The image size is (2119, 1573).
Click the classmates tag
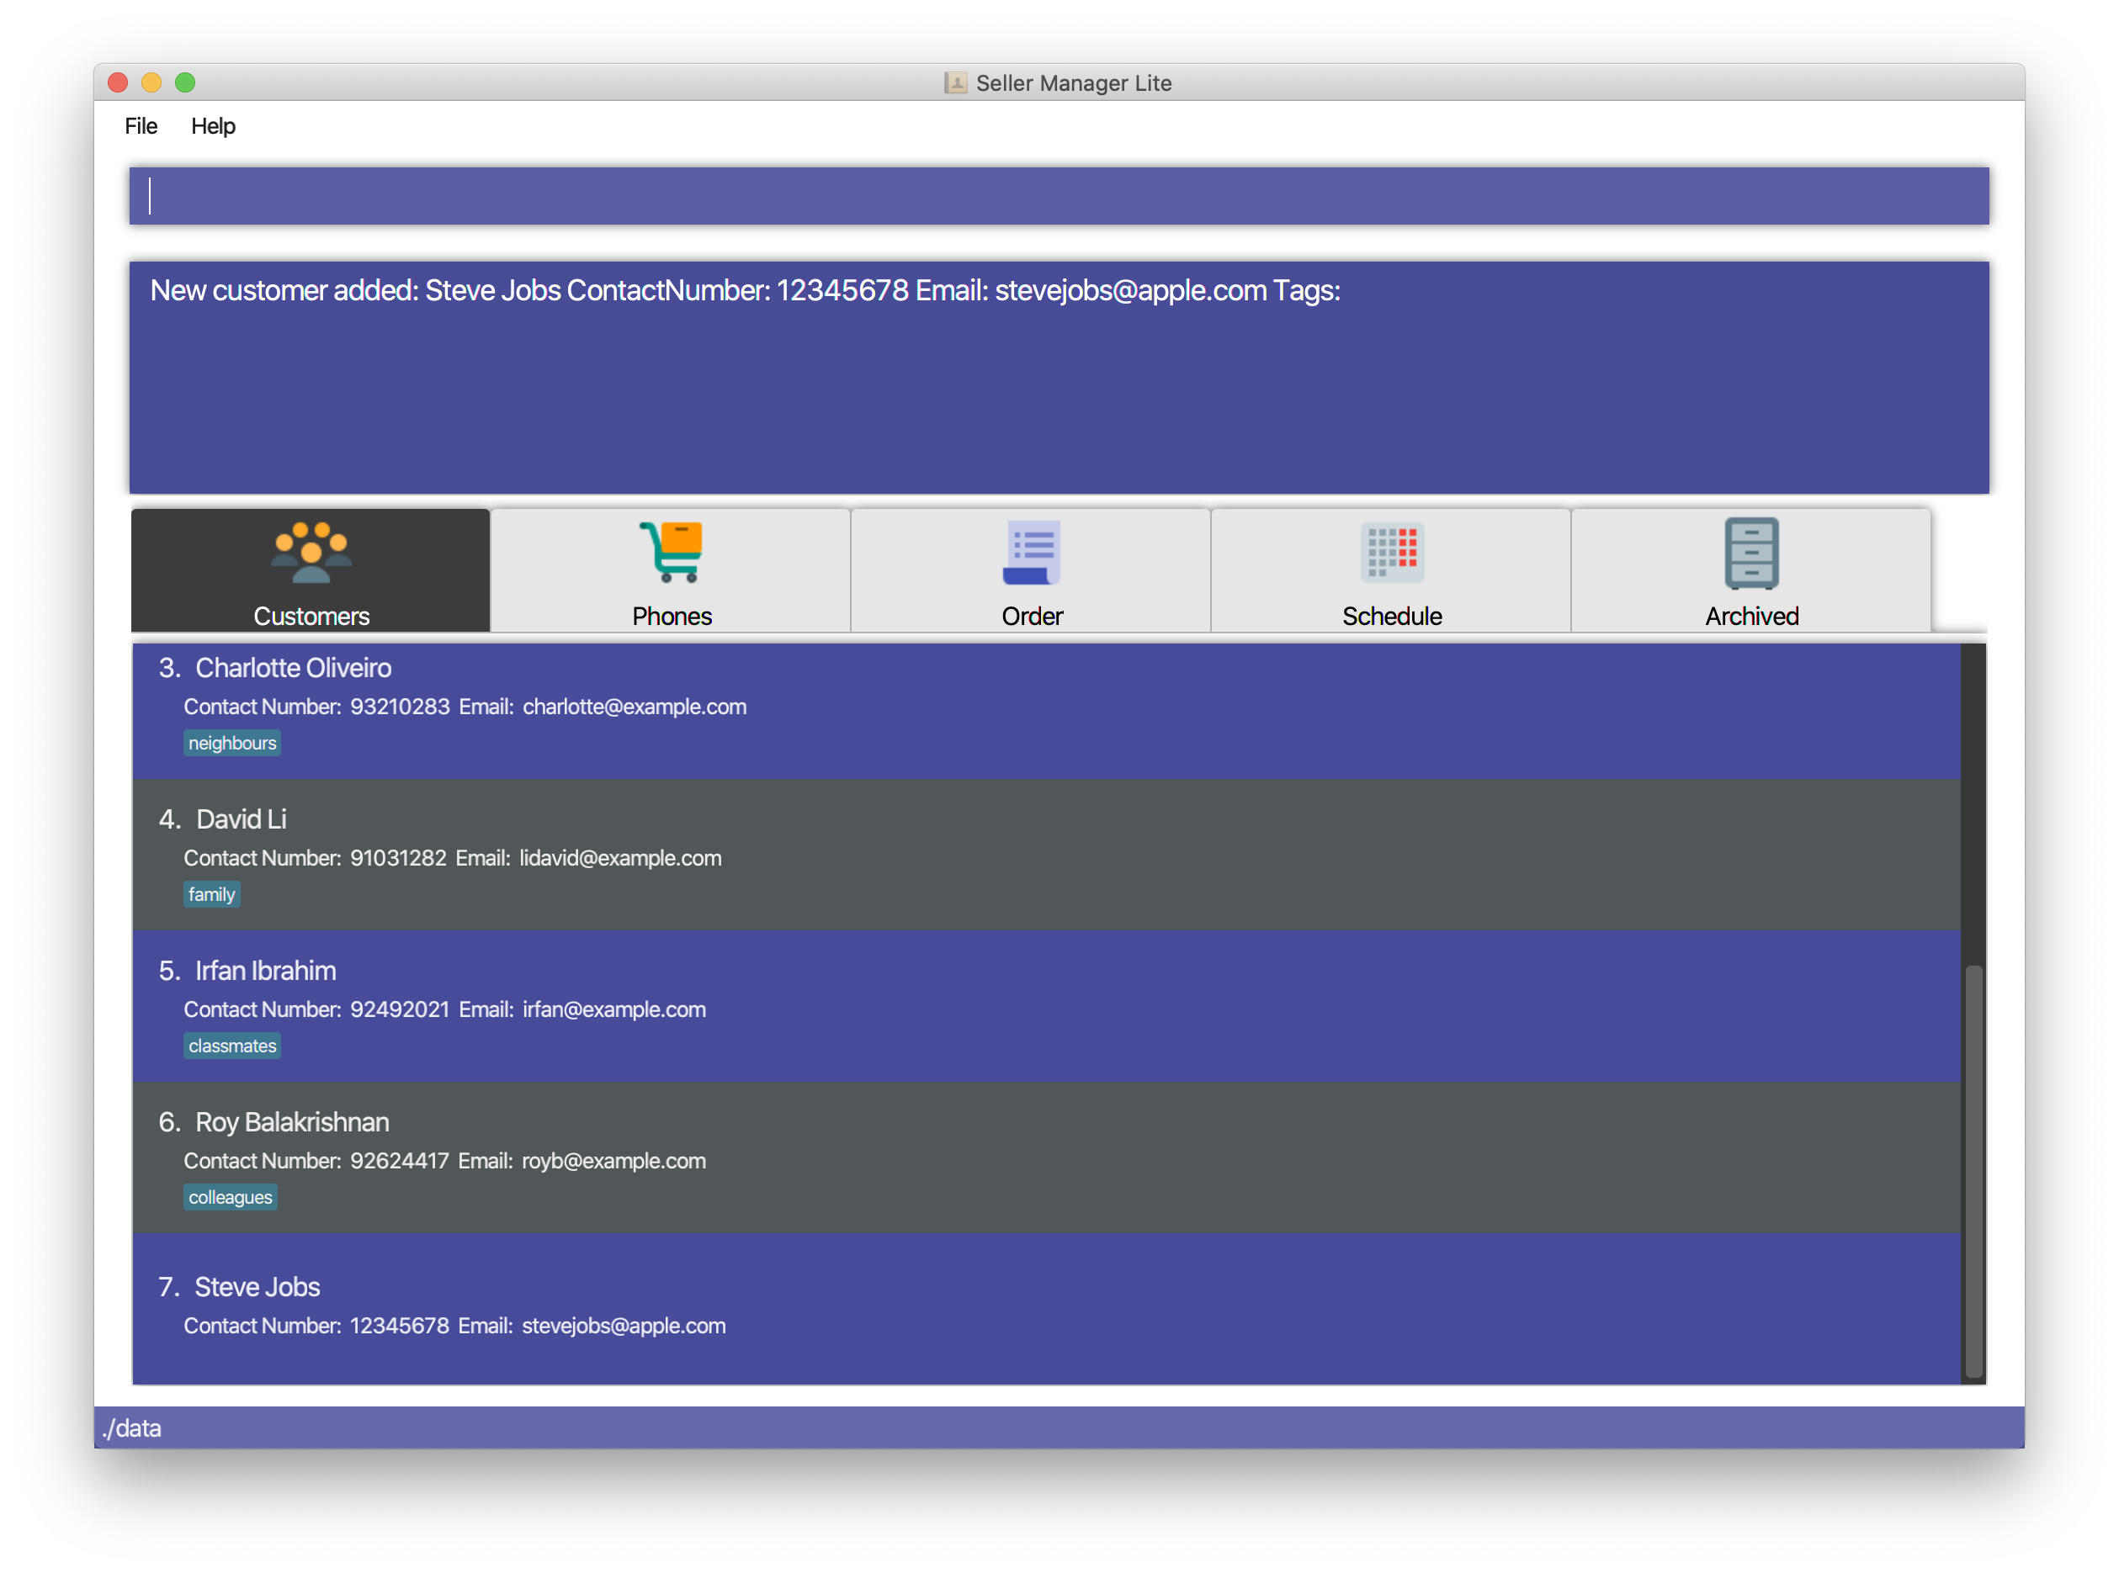click(x=231, y=1046)
